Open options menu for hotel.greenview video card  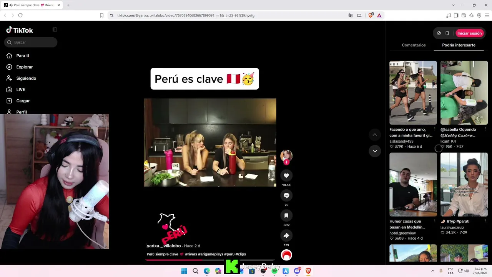tap(435, 221)
